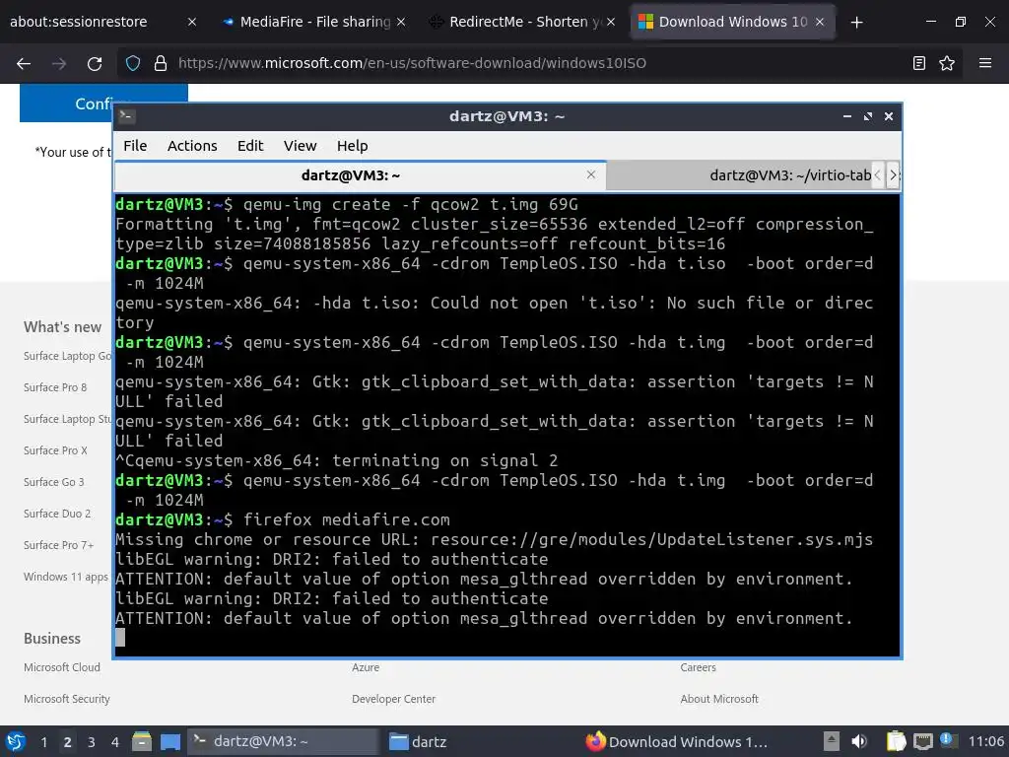Reload the Microsoft download page

click(x=95, y=63)
